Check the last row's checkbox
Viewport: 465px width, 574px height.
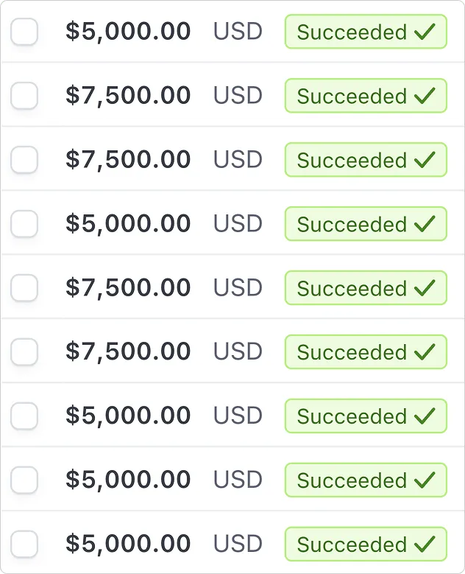(x=24, y=545)
